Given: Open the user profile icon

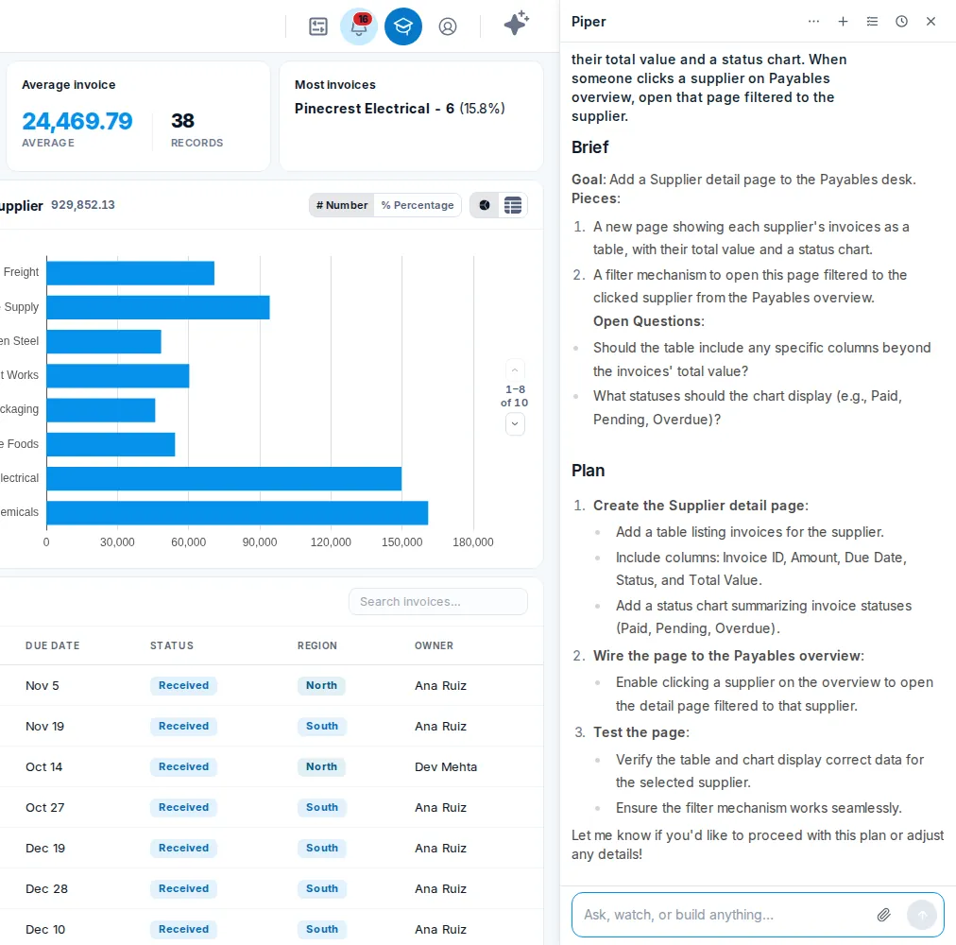Looking at the screenshot, I should [x=448, y=26].
